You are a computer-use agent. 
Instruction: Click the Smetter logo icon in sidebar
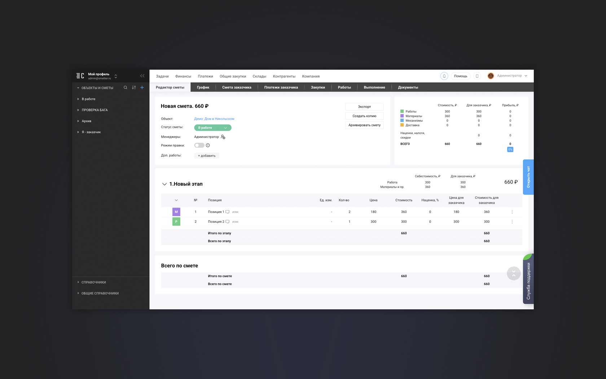point(80,76)
